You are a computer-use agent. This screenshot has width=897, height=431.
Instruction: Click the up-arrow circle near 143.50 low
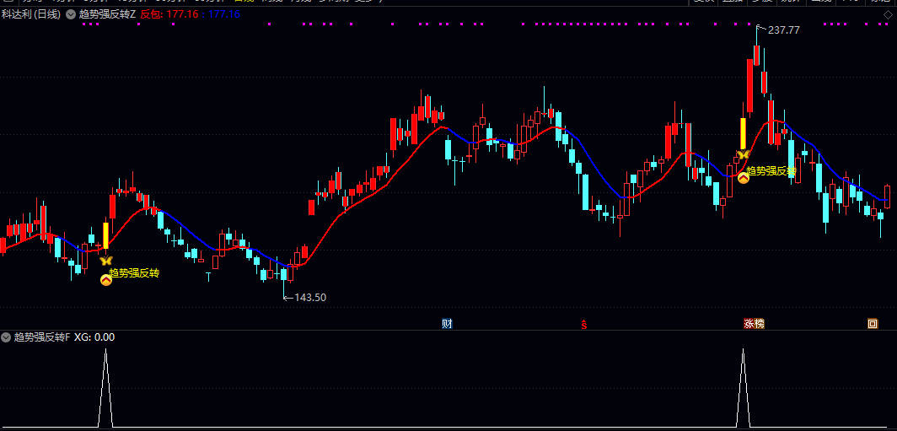pyautogui.click(x=106, y=280)
